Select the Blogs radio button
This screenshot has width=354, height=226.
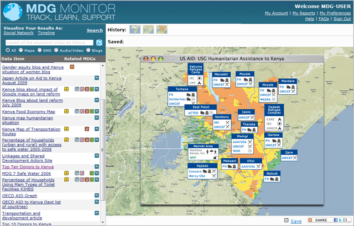tap(88, 50)
